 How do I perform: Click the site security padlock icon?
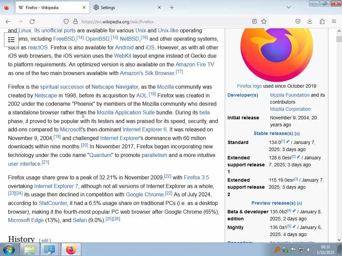(75, 21)
